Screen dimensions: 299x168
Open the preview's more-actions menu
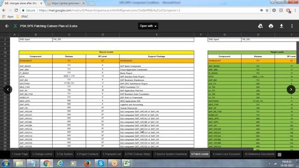pyautogui.click(x=292, y=26)
